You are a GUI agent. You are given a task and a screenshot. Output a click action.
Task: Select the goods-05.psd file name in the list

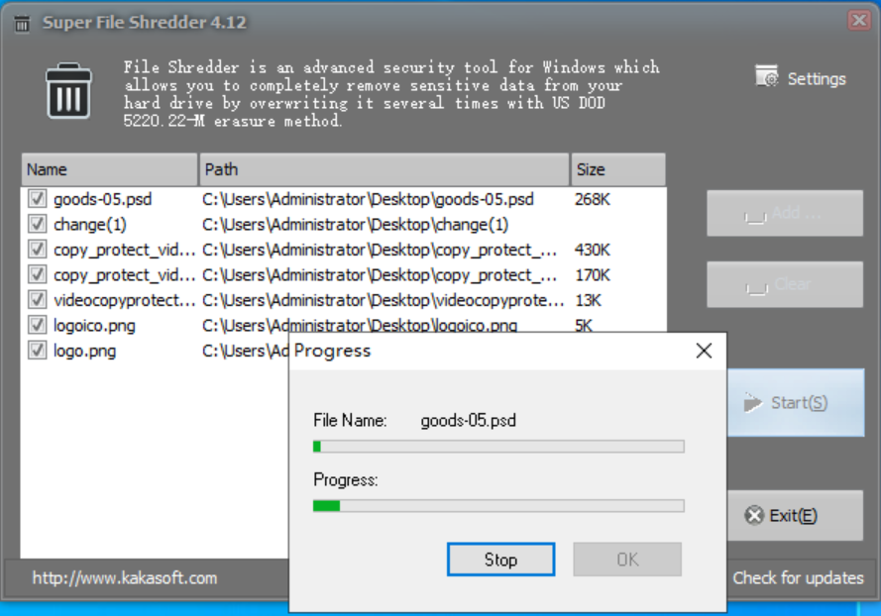103,199
